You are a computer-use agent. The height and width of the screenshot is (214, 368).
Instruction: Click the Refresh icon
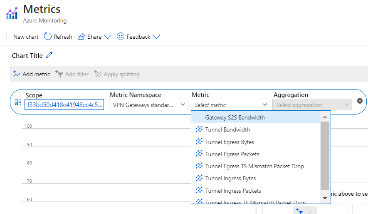[48, 37]
